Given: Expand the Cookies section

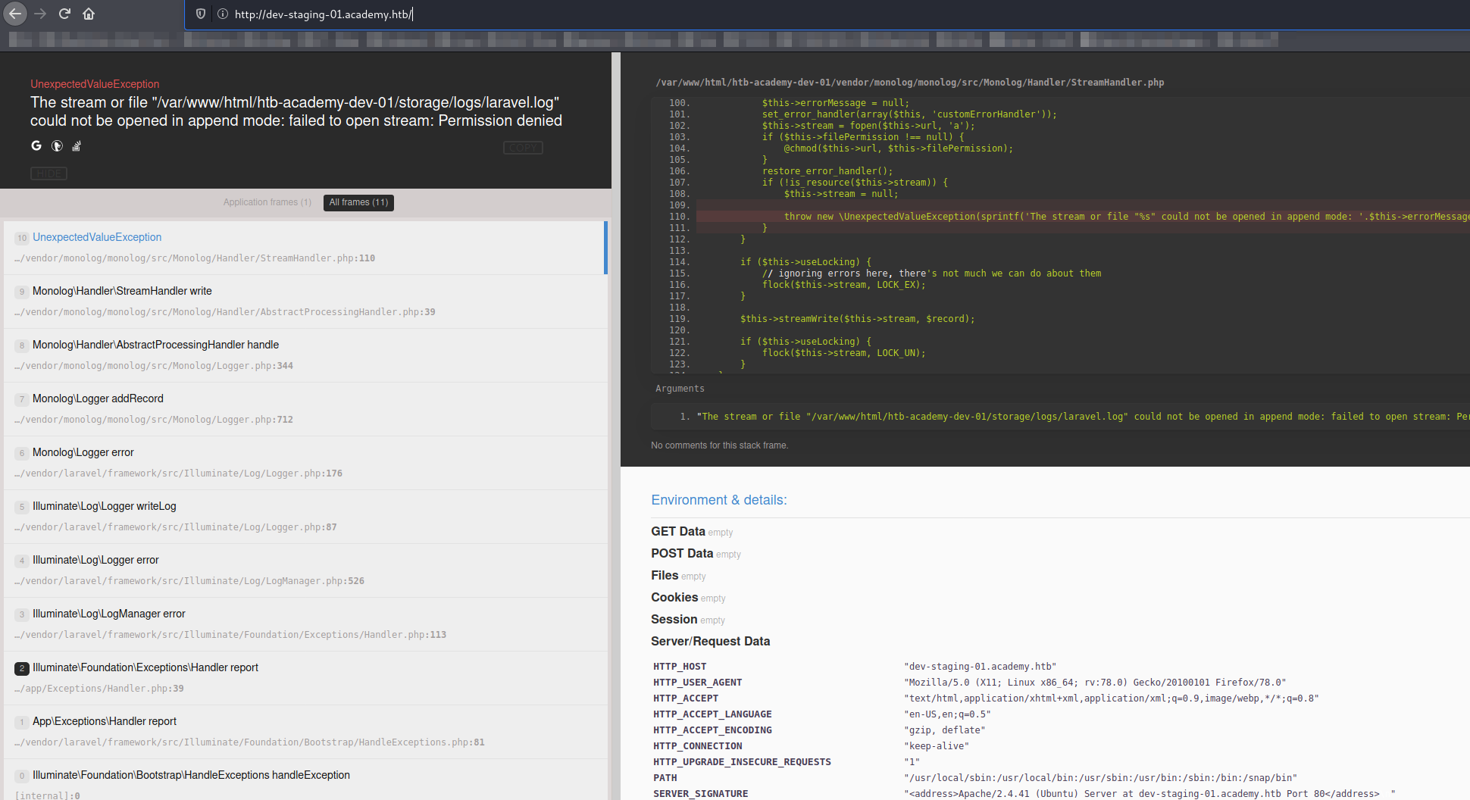Looking at the screenshot, I should [x=674, y=598].
